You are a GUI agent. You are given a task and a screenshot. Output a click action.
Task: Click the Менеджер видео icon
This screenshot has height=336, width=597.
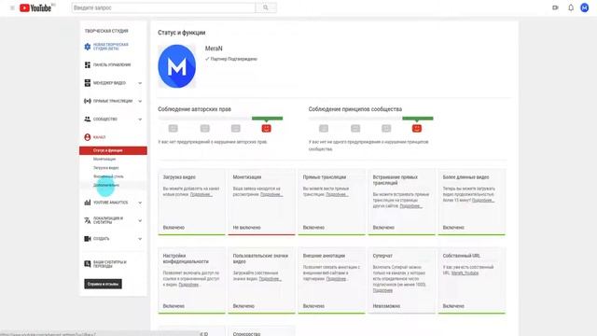pos(87,83)
